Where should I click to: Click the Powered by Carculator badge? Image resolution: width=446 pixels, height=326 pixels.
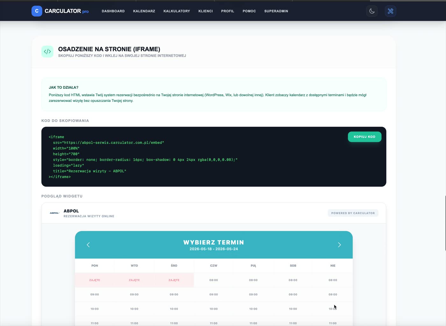tap(353, 213)
